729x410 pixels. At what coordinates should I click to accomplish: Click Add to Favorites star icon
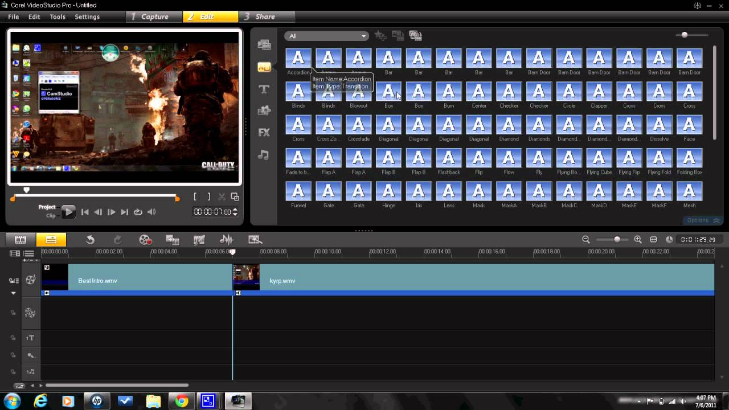(380, 36)
